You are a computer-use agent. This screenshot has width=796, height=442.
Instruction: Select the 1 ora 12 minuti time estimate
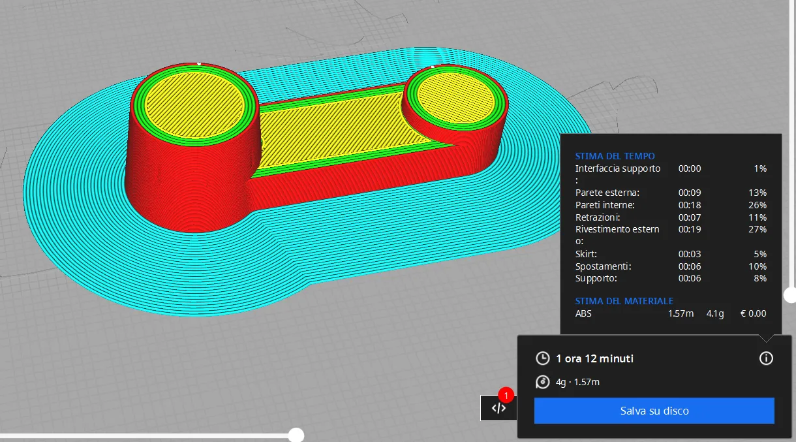pos(594,358)
